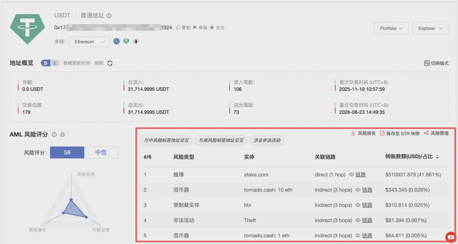The height and width of the screenshot is (244, 458).
Task: Open 链路 link for htx
Action: 367,205
